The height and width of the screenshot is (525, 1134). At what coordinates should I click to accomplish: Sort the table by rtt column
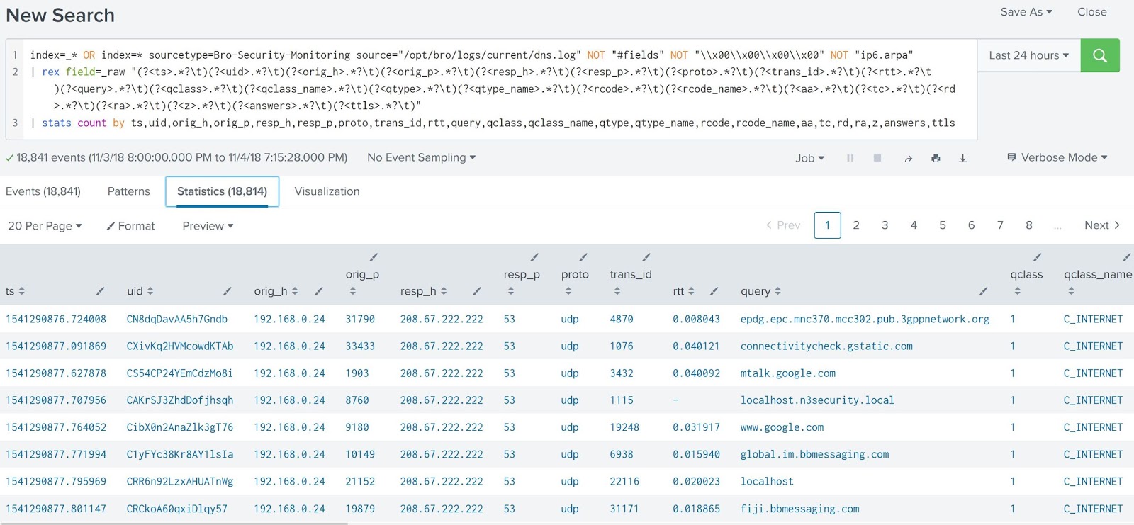click(691, 291)
